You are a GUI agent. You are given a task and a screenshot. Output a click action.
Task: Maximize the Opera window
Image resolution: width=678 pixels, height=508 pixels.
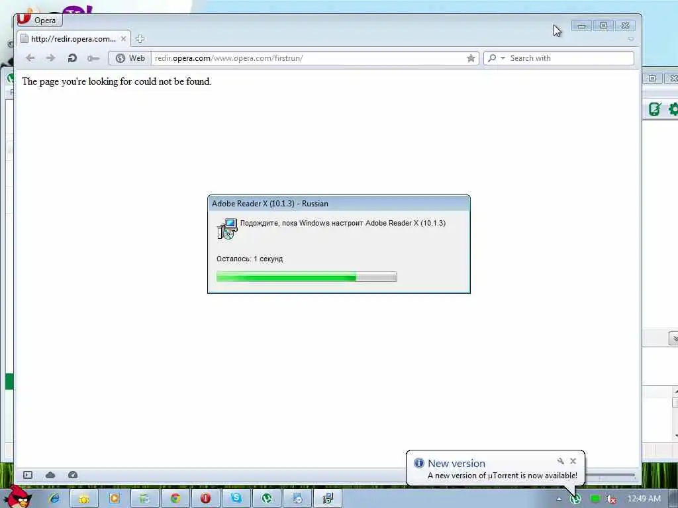[x=603, y=26]
